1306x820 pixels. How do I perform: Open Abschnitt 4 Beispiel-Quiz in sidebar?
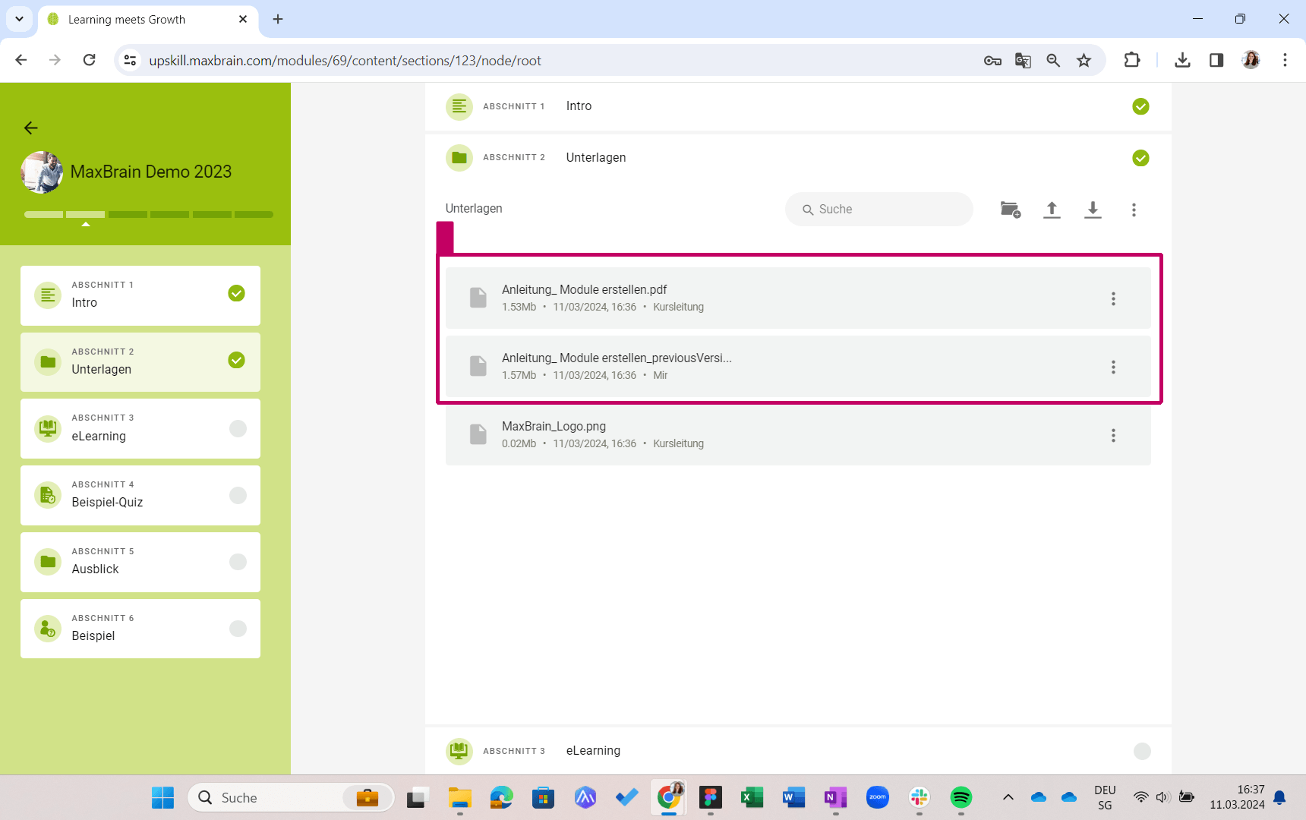[140, 495]
